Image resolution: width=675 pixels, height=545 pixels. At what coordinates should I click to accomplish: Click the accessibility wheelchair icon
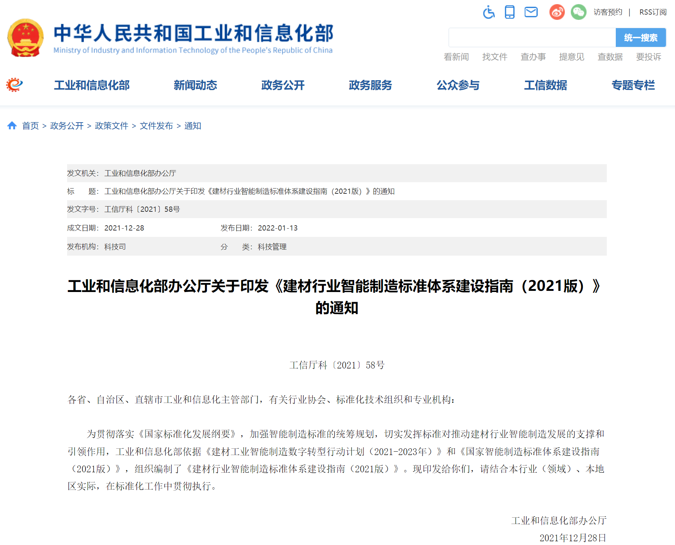point(489,12)
